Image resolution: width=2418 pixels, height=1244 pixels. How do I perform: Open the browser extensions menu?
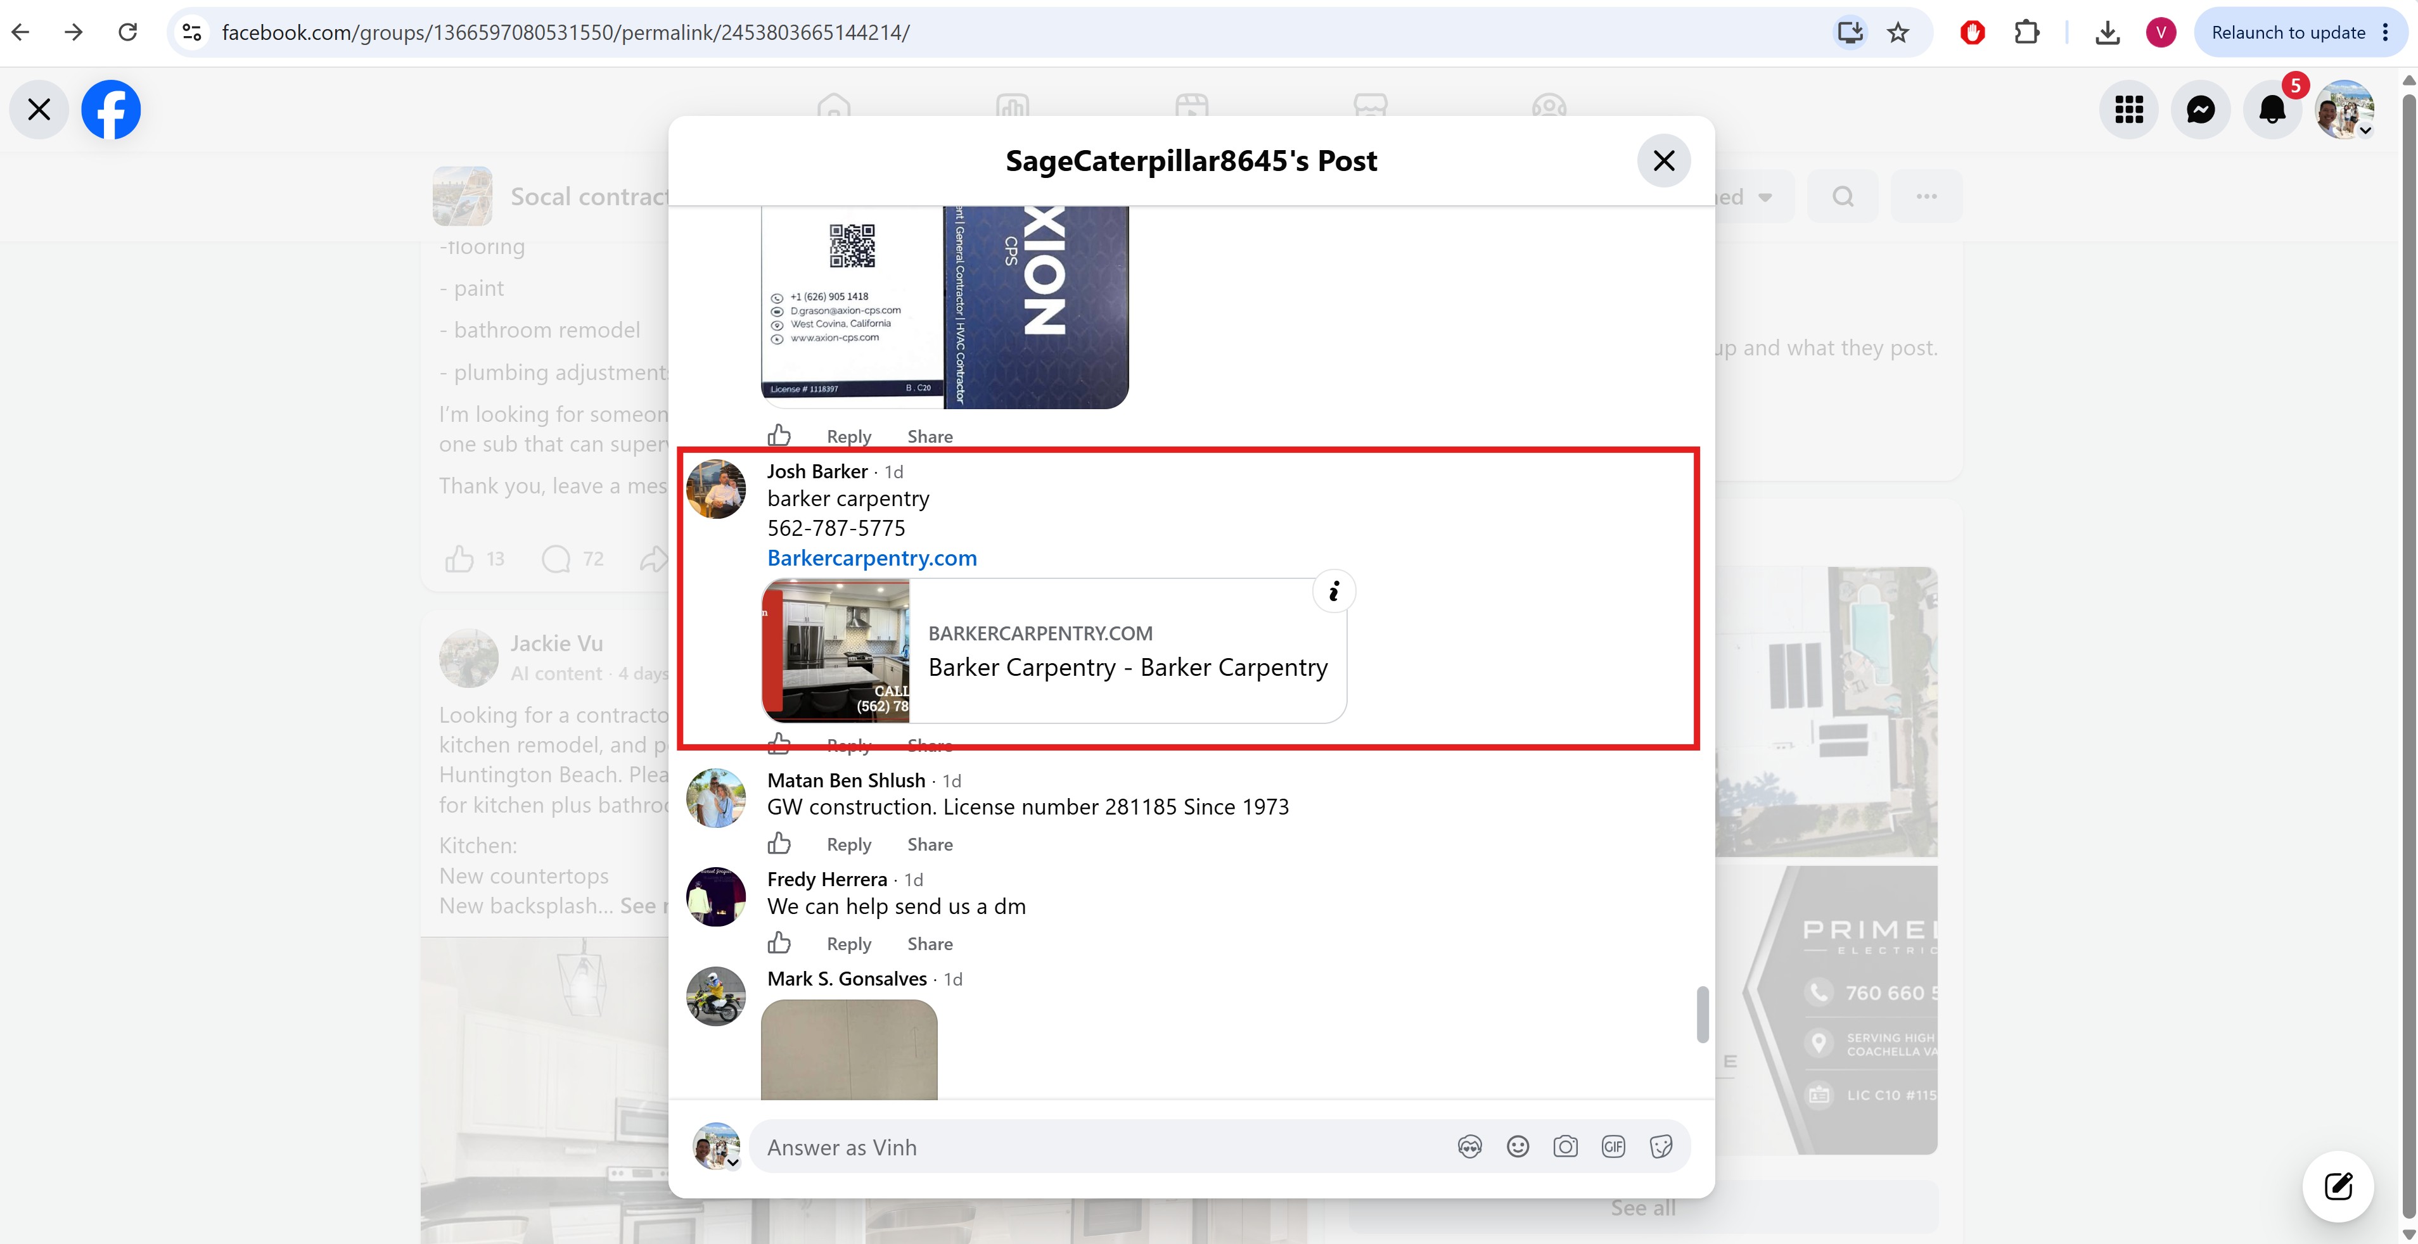click(2026, 33)
